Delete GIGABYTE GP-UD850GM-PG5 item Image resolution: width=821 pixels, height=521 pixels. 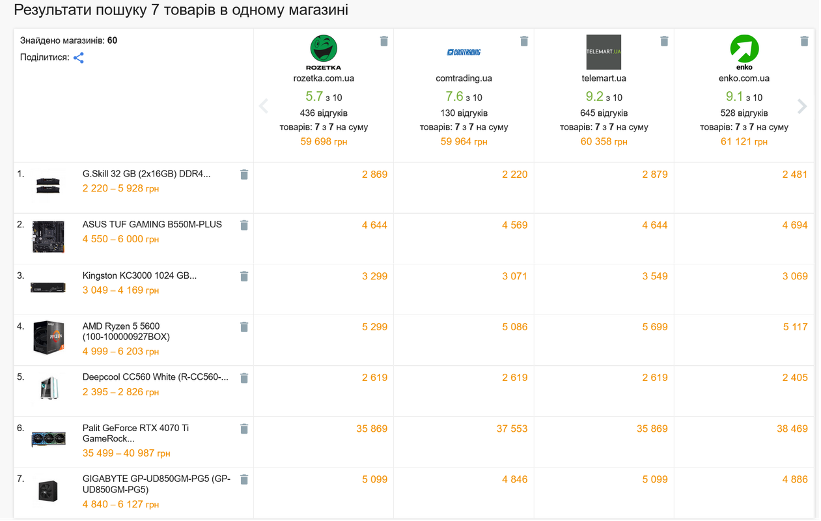[x=244, y=479]
